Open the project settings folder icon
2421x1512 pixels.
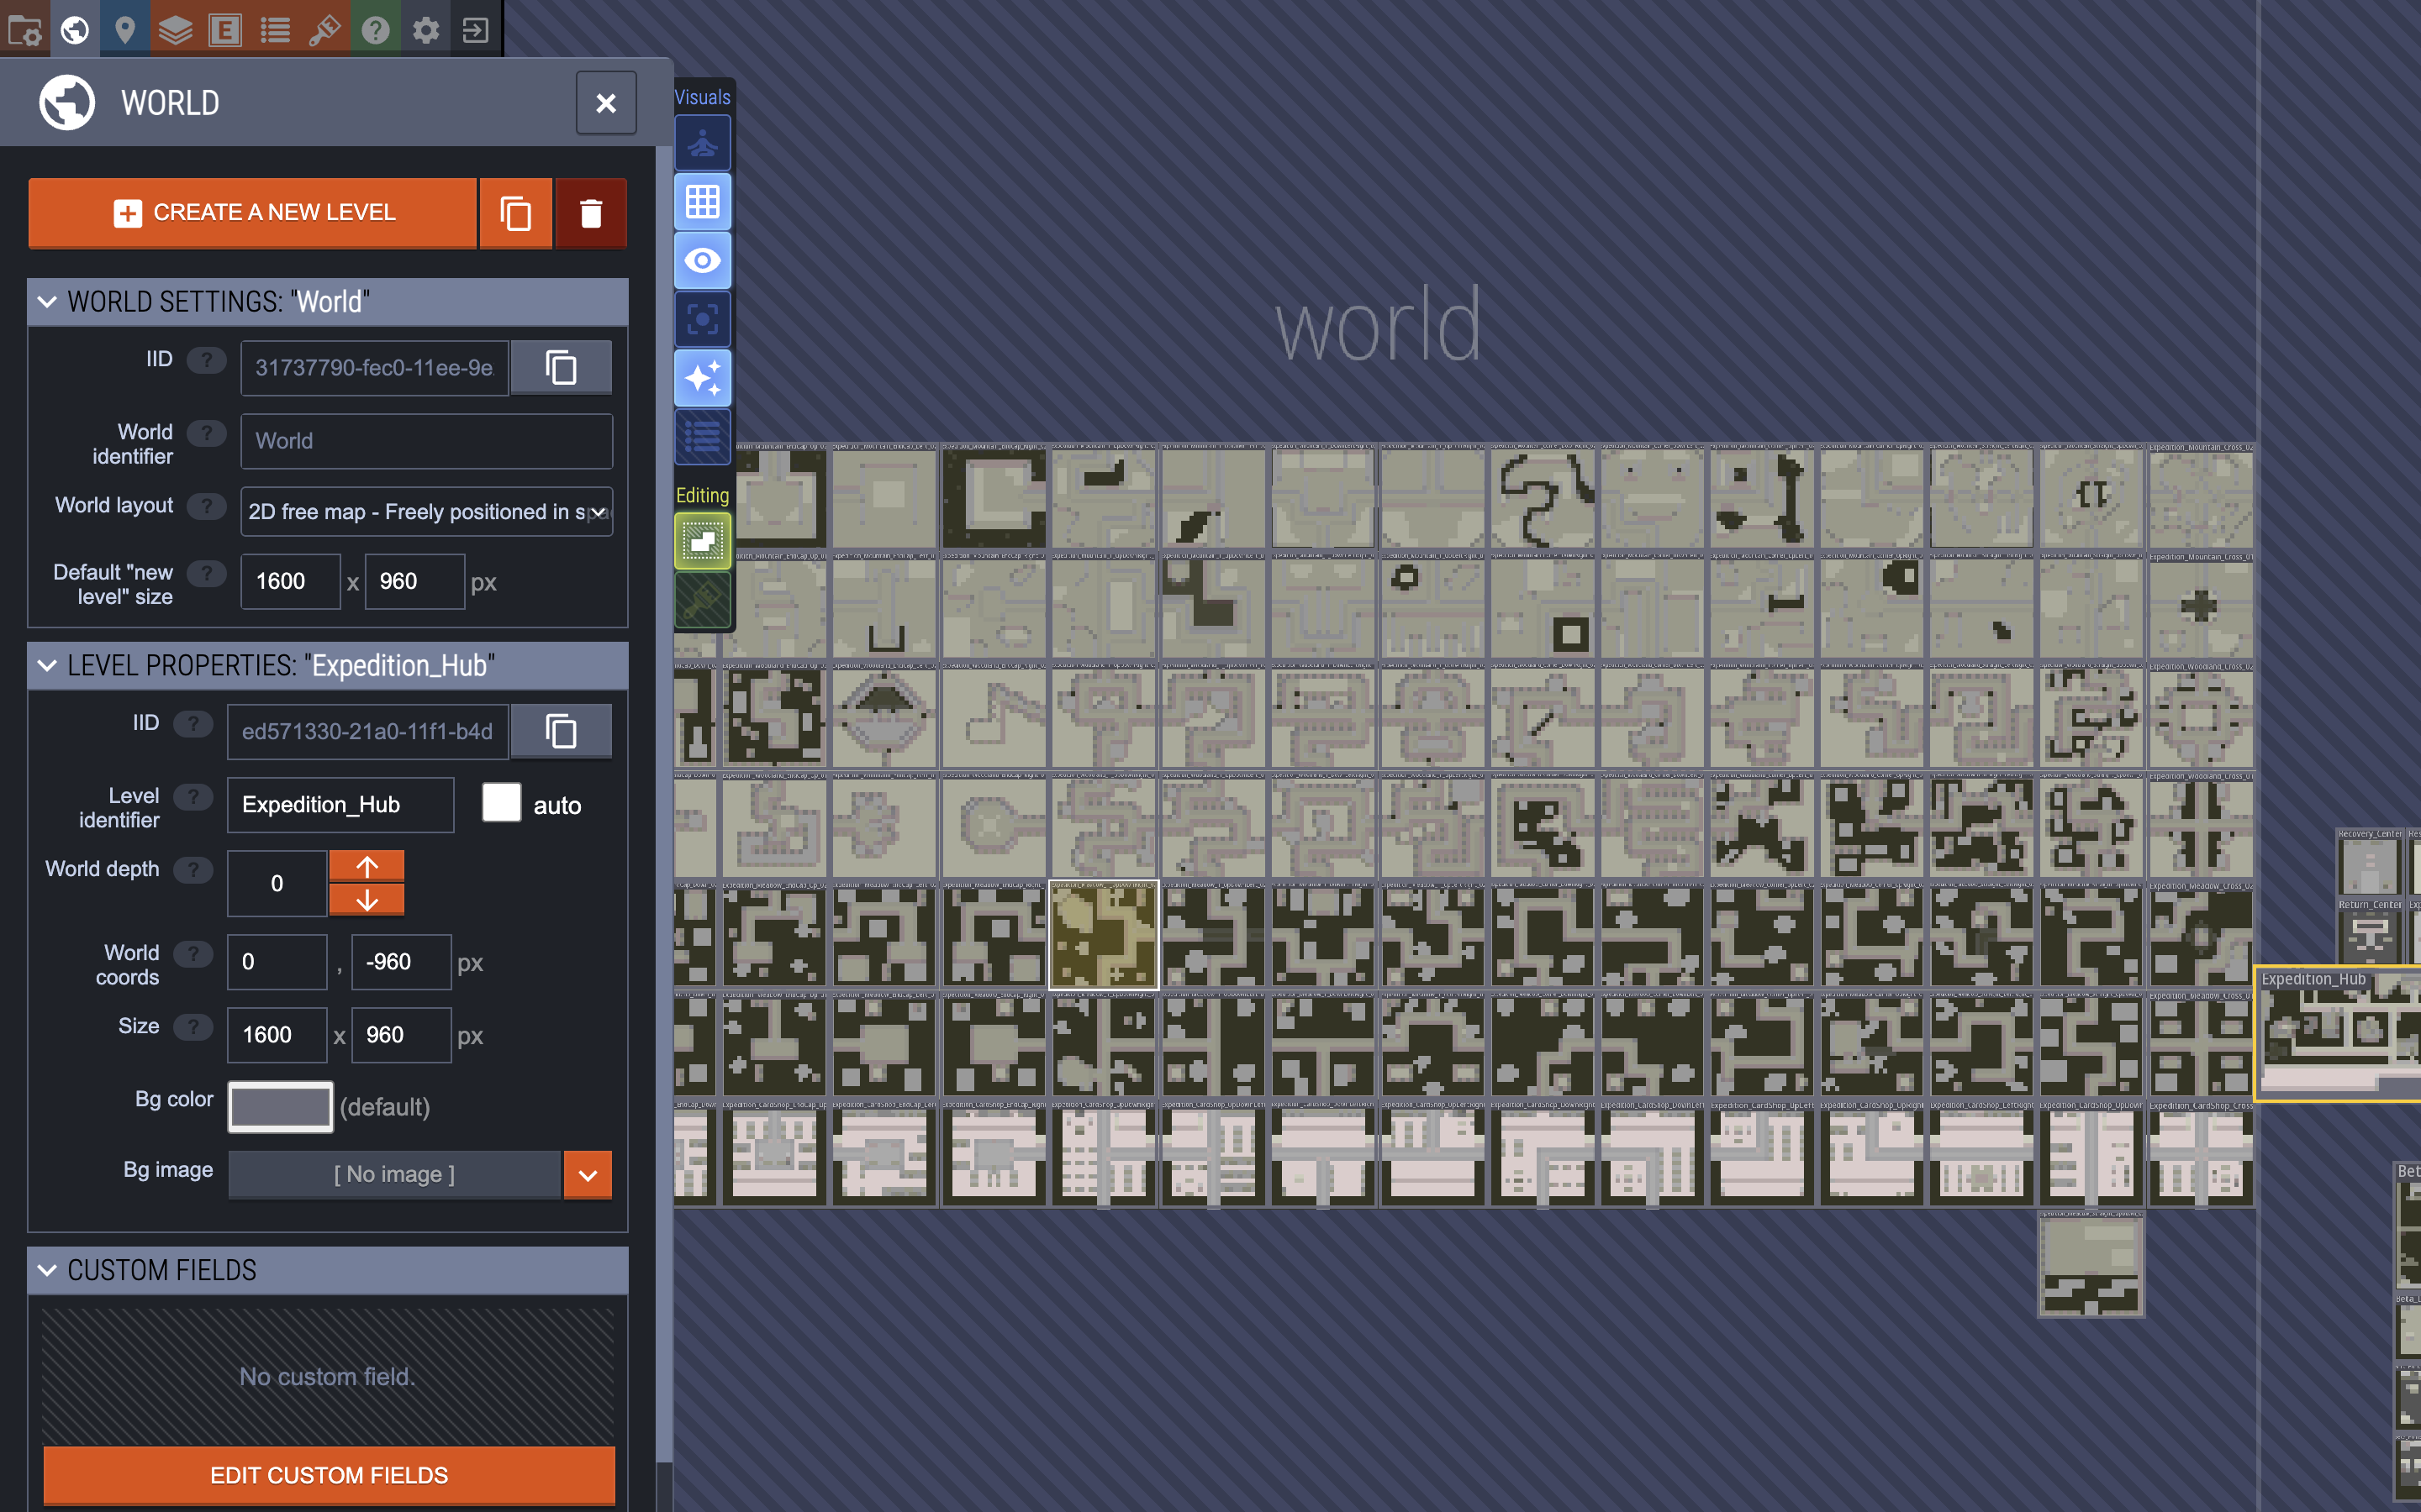(25, 29)
